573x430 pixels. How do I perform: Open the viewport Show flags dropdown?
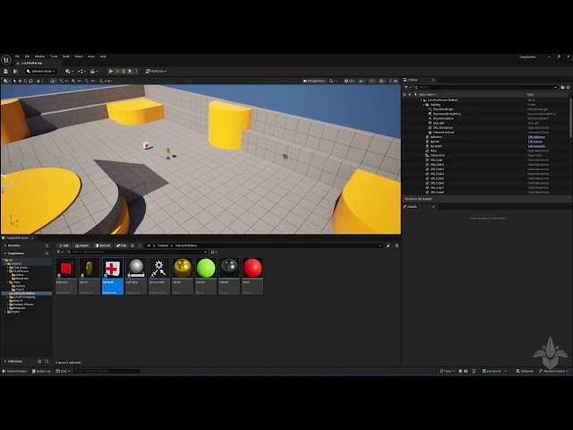362,81
